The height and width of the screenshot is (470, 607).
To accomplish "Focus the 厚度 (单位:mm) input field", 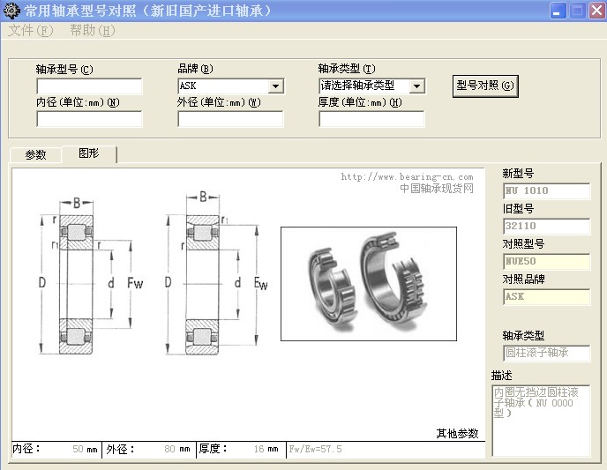I will [x=371, y=119].
